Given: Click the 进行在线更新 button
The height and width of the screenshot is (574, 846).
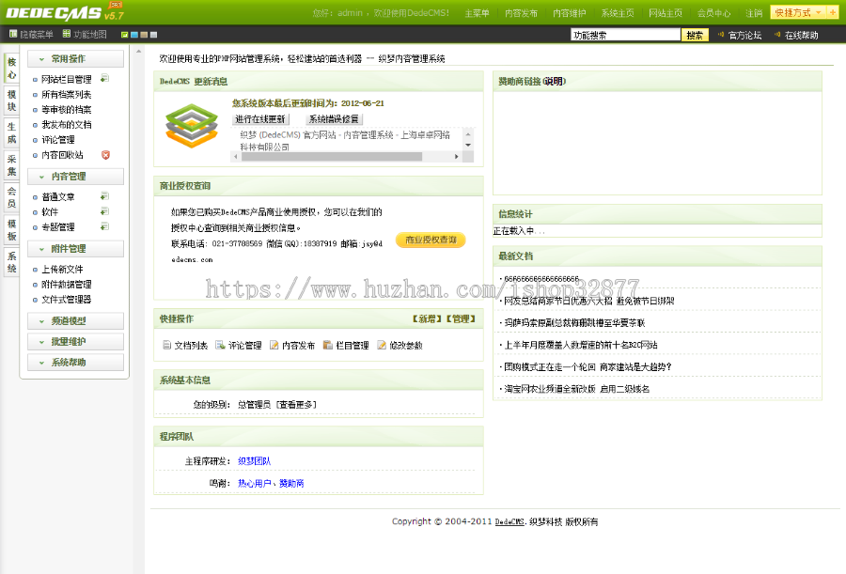Looking at the screenshot, I should click(x=260, y=118).
